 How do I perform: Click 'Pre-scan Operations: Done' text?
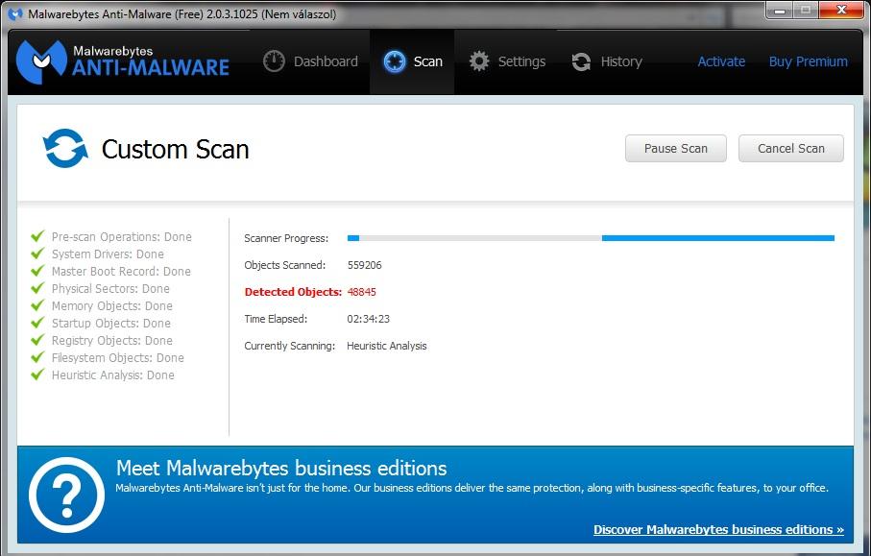coord(122,236)
